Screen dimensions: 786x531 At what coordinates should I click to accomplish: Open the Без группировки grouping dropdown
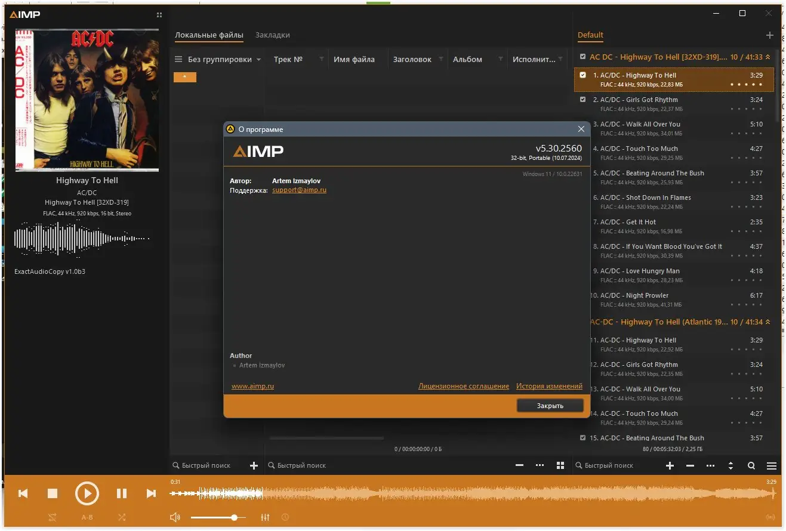tap(224, 60)
